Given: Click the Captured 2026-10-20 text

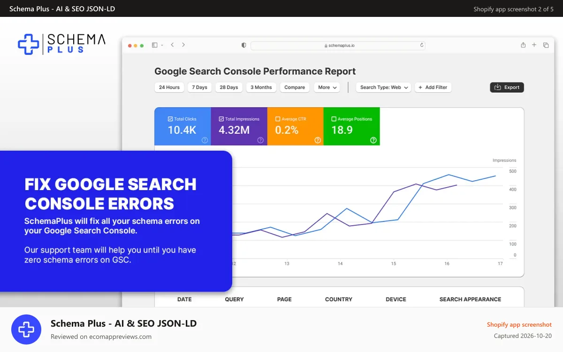Looking at the screenshot, I should pyautogui.click(x=523, y=336).
